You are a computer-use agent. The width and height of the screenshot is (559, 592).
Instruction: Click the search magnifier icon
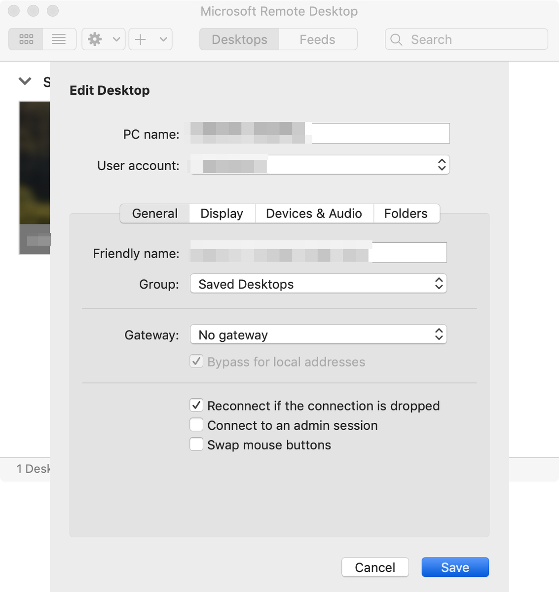[x=396, y=39]
